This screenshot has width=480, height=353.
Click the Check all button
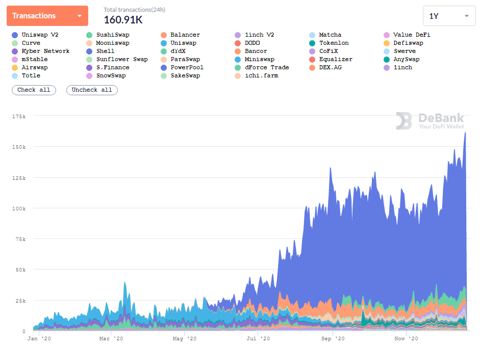pos(34,90)
